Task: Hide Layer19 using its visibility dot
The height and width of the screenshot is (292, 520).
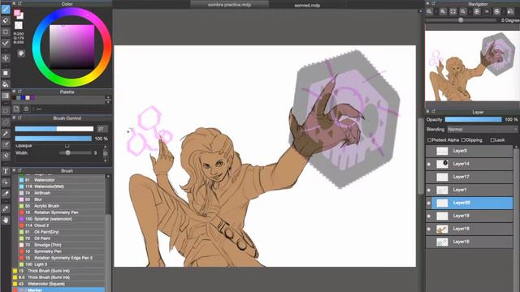Action: 429,216
